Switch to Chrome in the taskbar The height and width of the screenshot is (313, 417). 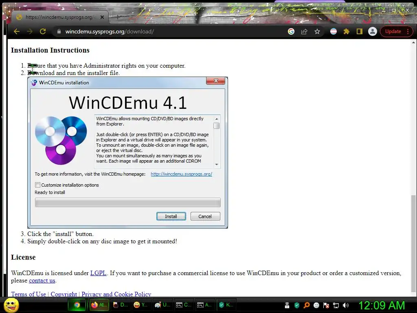coord(77,305)
